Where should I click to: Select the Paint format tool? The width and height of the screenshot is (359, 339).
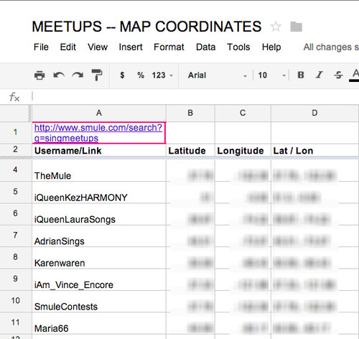97,75
